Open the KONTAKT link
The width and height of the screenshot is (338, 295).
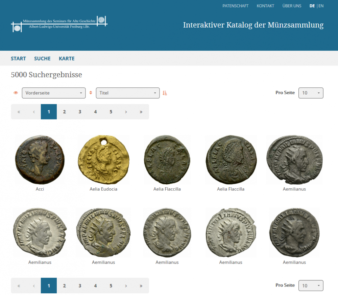265,6
